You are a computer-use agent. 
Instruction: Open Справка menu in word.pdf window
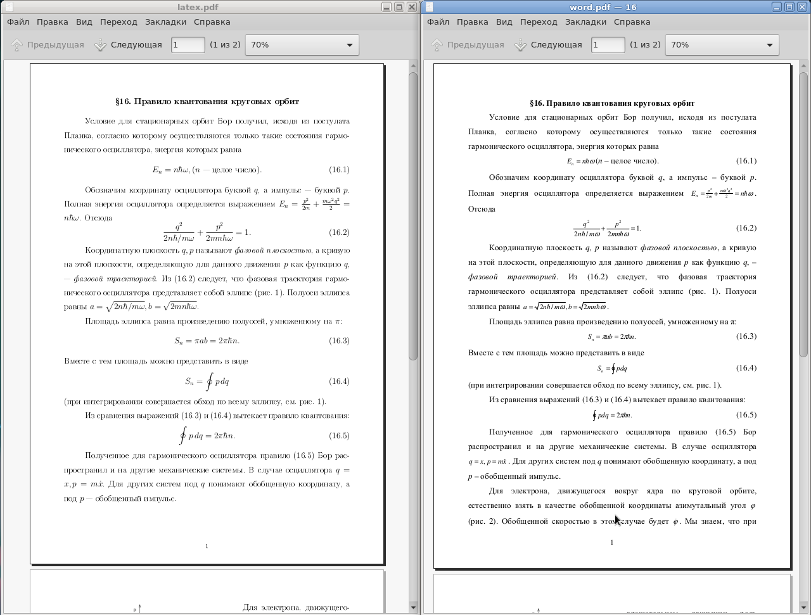click(632, 22)
